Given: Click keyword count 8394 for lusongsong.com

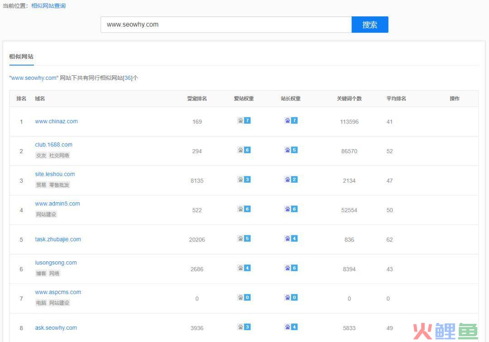Looking at the screenshot, I should click(x=349, y=269).
